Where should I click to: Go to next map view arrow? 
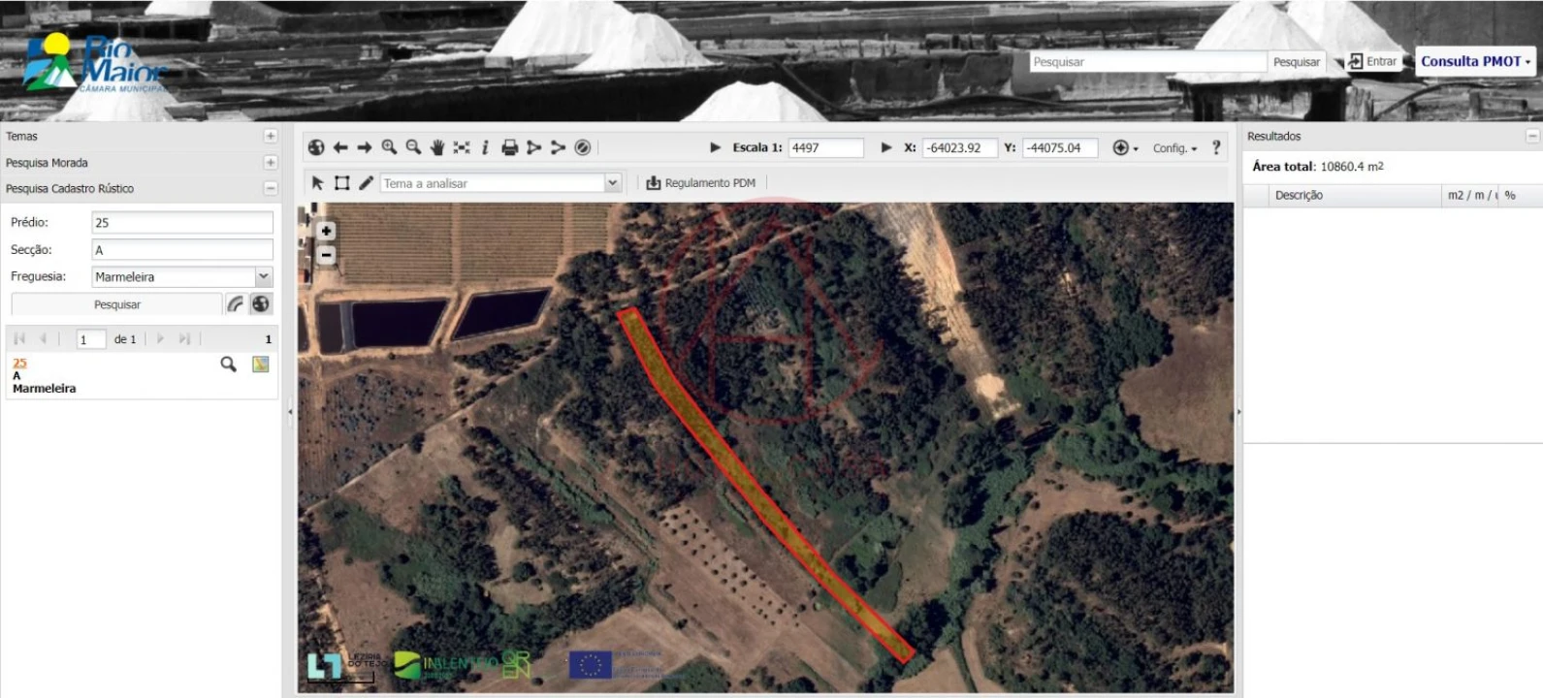(x=365, y=147)
